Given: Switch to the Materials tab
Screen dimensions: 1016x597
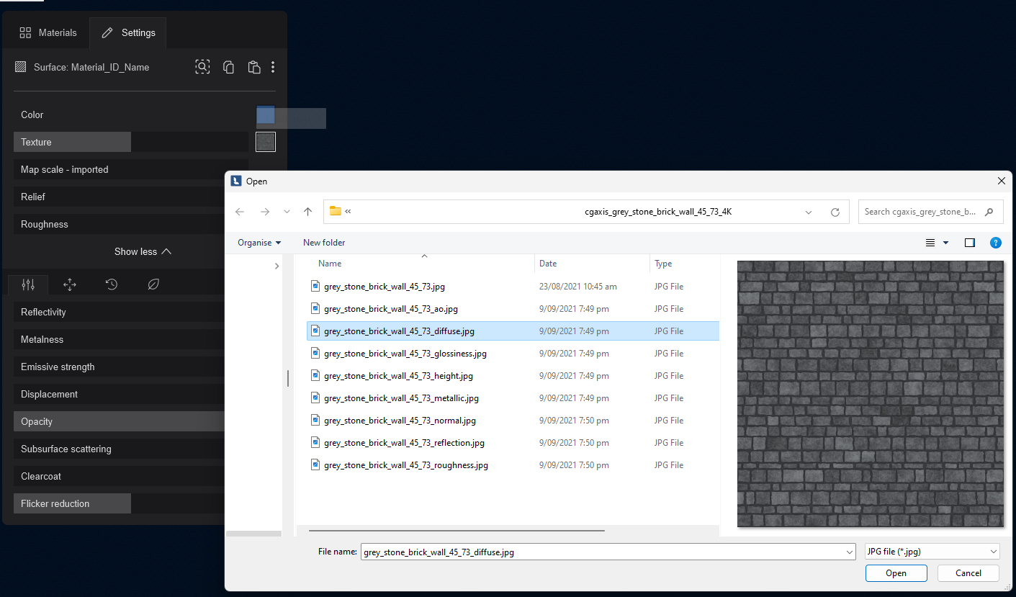Looking at the screenshot, I should [x=48, y=32].
